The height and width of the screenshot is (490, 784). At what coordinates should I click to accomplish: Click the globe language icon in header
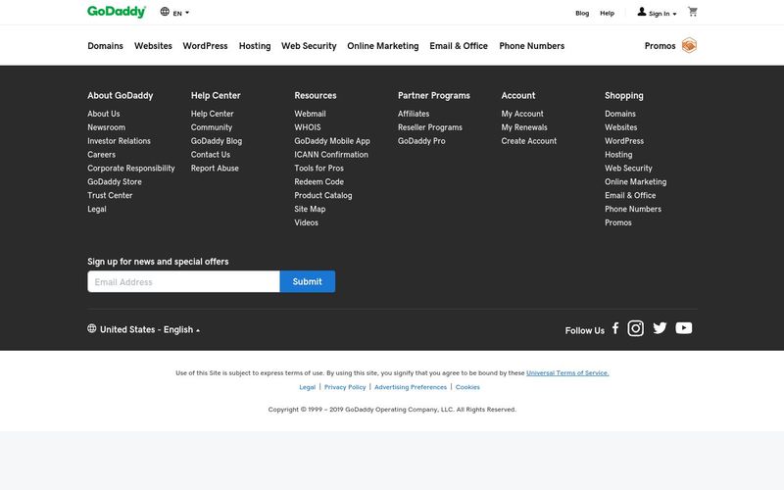165,12
